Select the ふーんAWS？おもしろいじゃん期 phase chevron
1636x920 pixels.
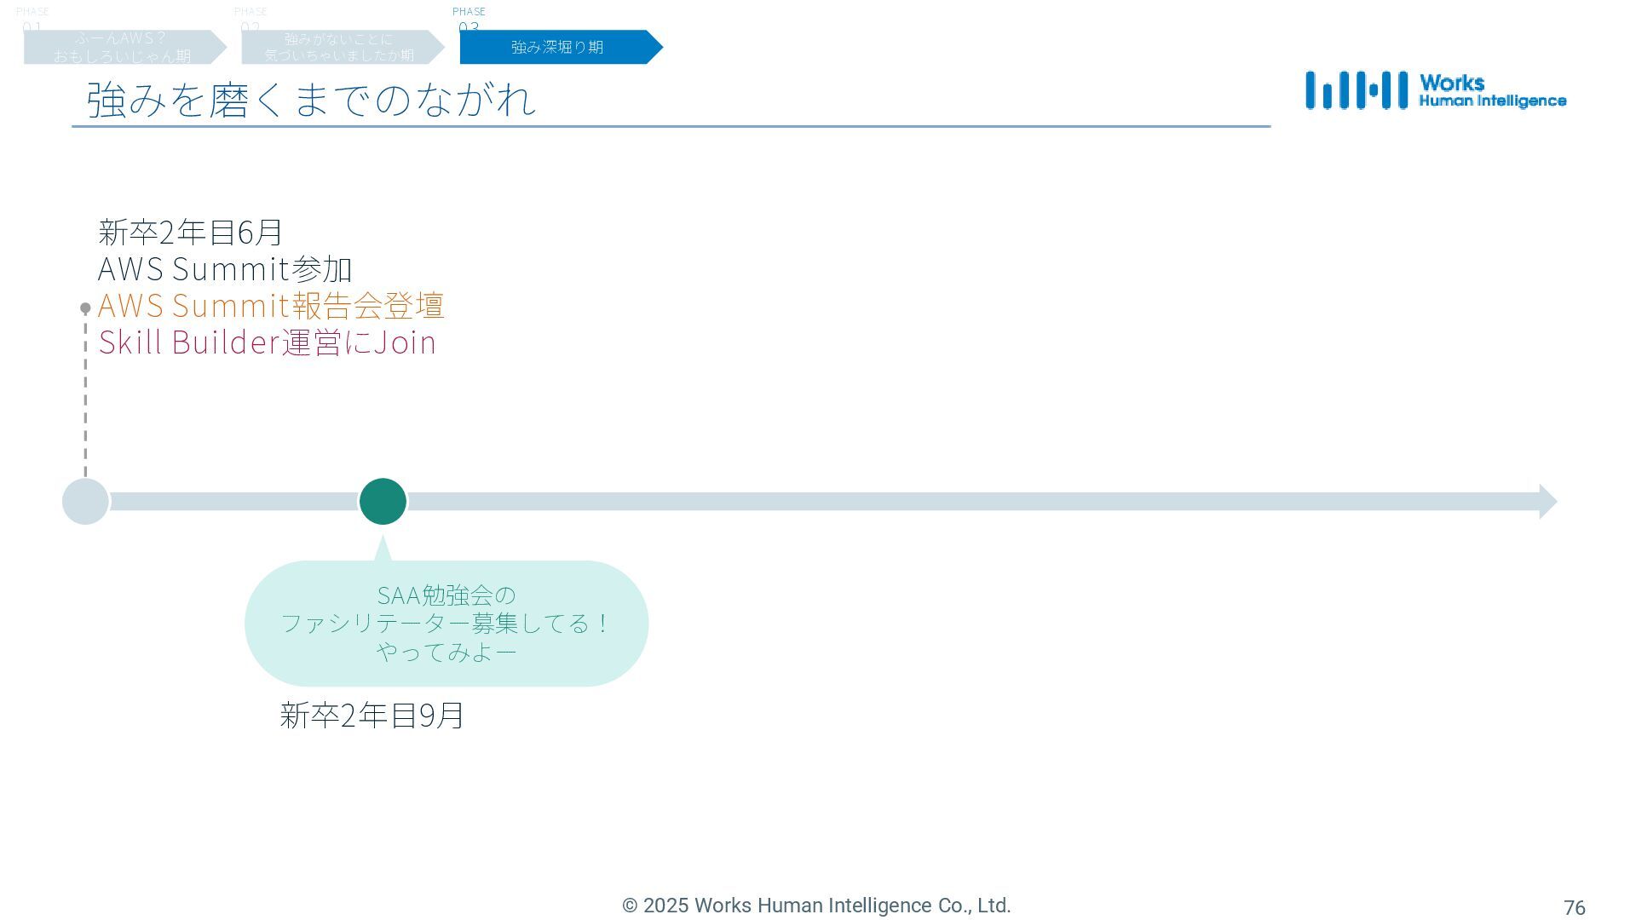124,47
